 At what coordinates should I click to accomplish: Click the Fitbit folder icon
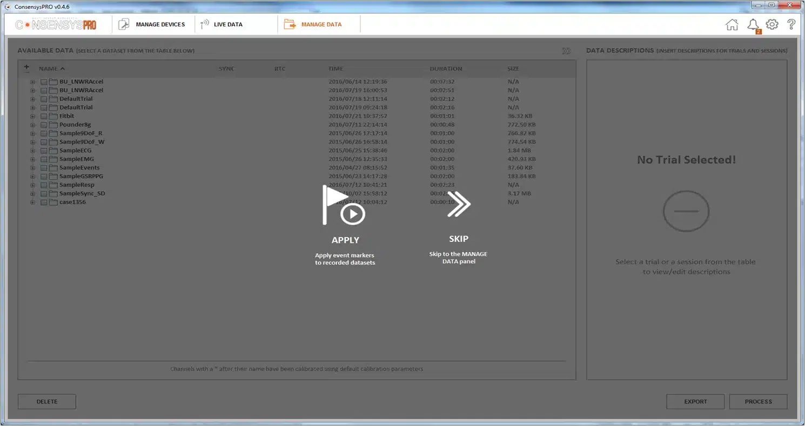tap(53, 116)
